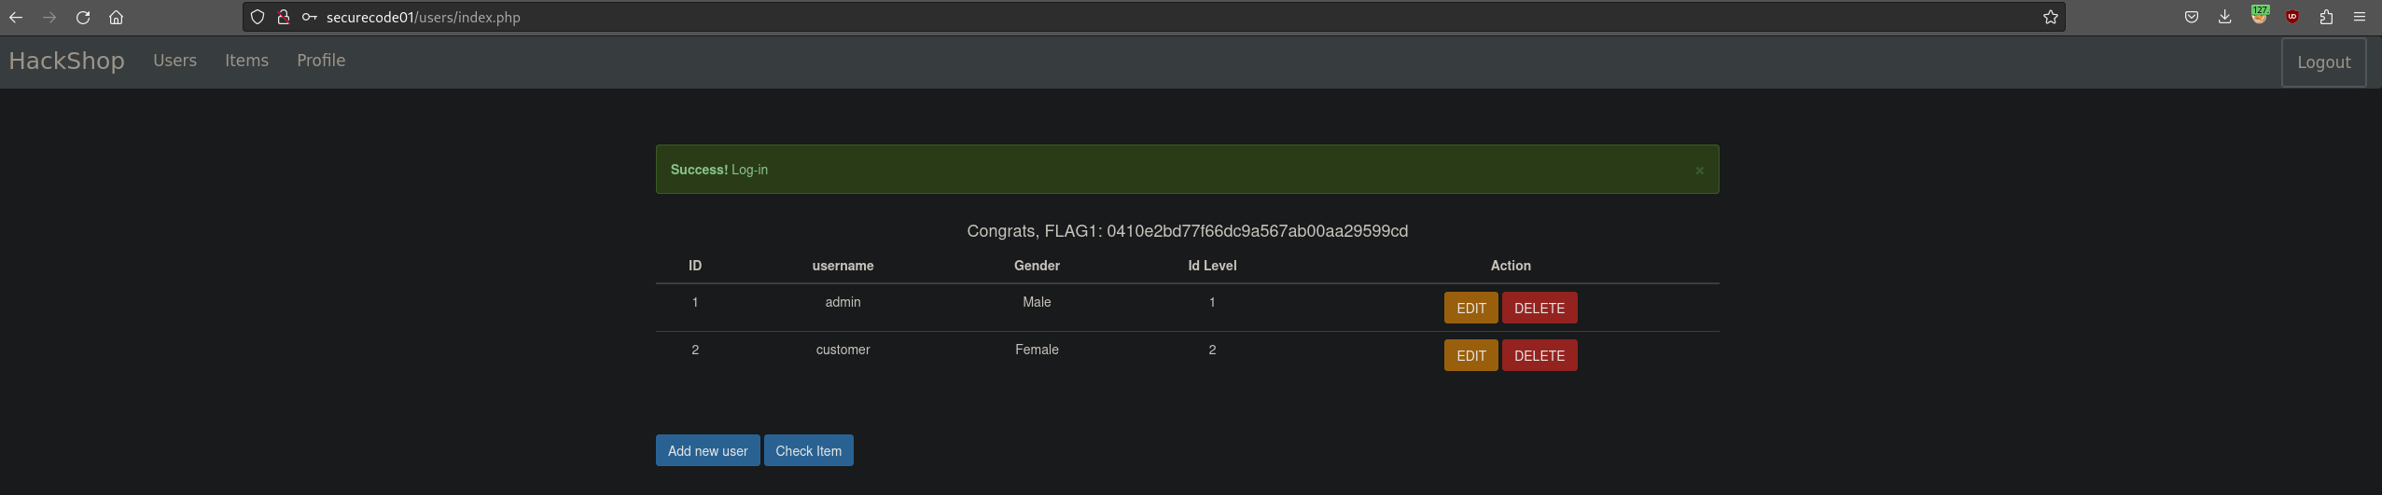Show the downloads panel

tap(2225, 17)
